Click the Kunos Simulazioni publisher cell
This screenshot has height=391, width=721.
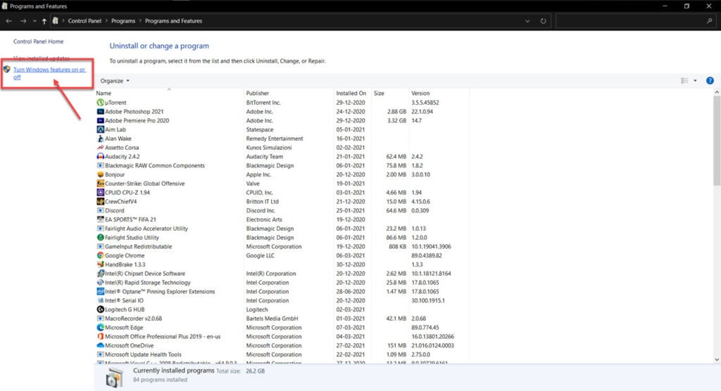[x=268, y=148]
